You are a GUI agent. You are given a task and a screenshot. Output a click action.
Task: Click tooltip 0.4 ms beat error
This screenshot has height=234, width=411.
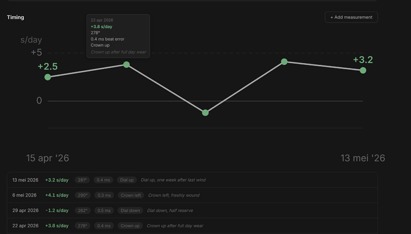click(107, 39)
